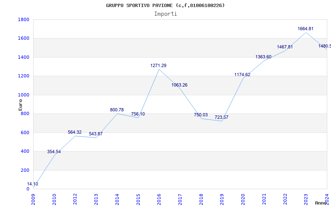Click the 1600 y-axis value
Viewport: 331px width, 207px height.
point(24,39)
